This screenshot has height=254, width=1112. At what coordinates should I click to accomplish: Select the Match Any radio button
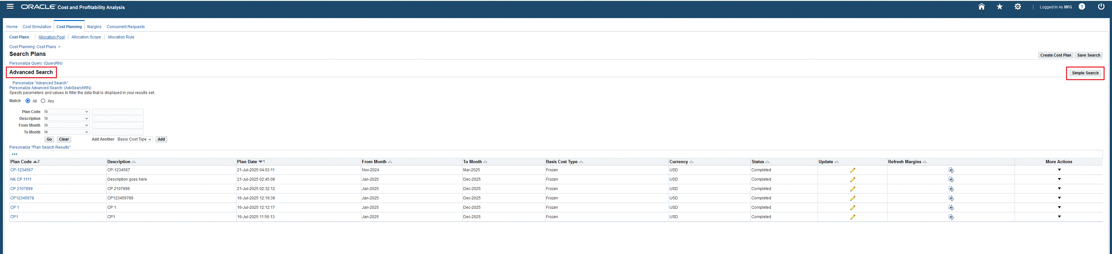(43, 101)
